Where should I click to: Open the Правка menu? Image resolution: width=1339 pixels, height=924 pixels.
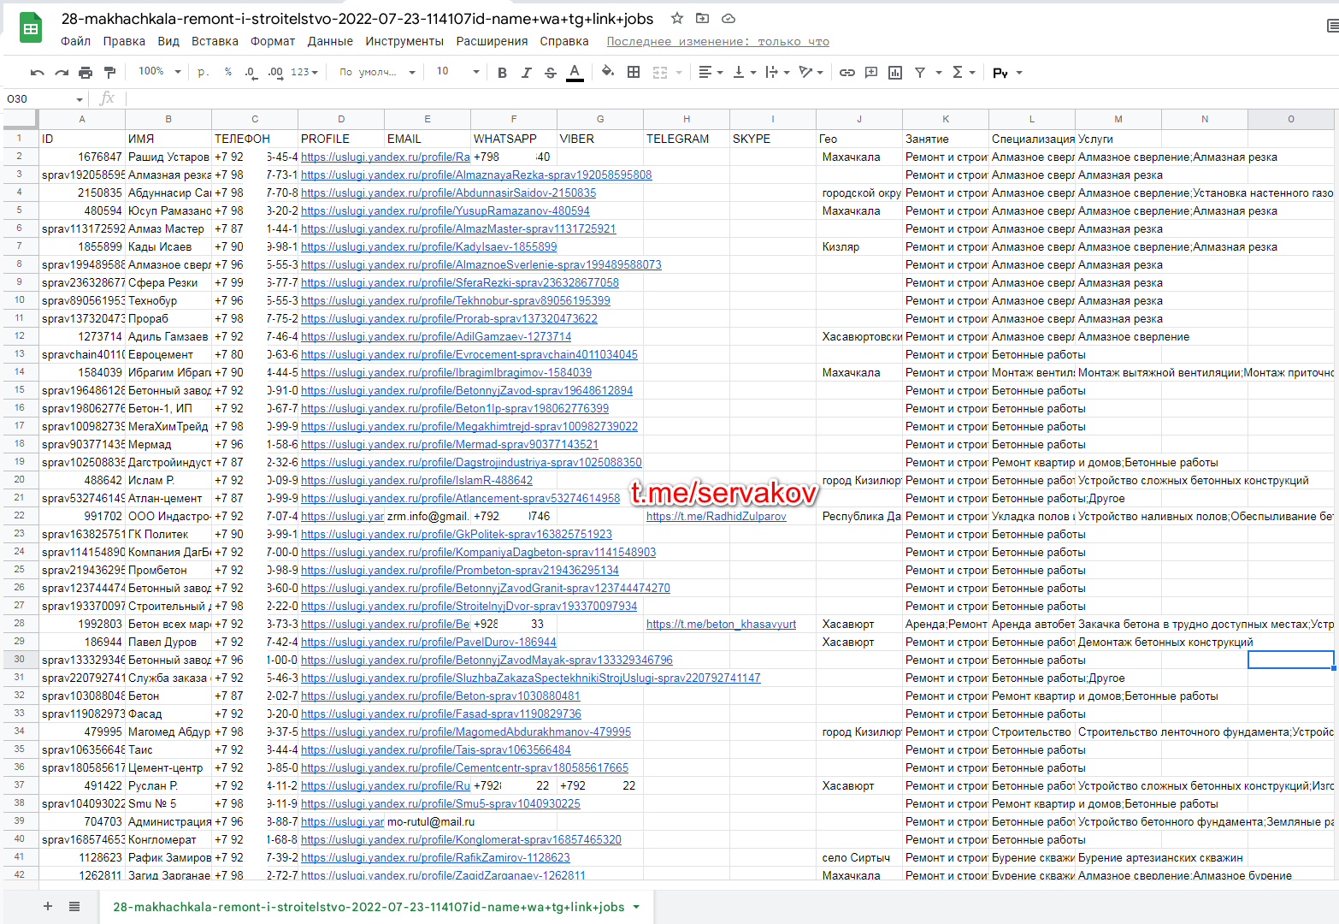click(x=124, y=41)
